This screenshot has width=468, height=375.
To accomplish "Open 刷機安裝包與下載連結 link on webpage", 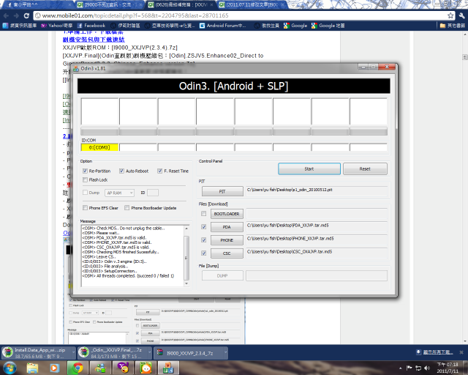I will (x=94, y=40).
